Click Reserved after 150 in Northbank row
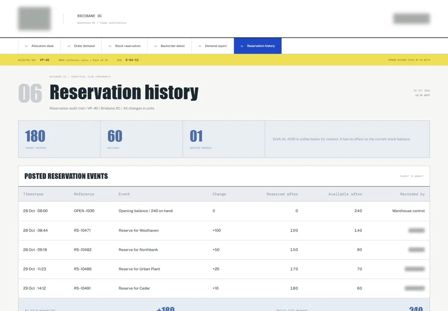The width and height of the screenshot is (448, 311). pyautogui.click(x=294, y=249)
